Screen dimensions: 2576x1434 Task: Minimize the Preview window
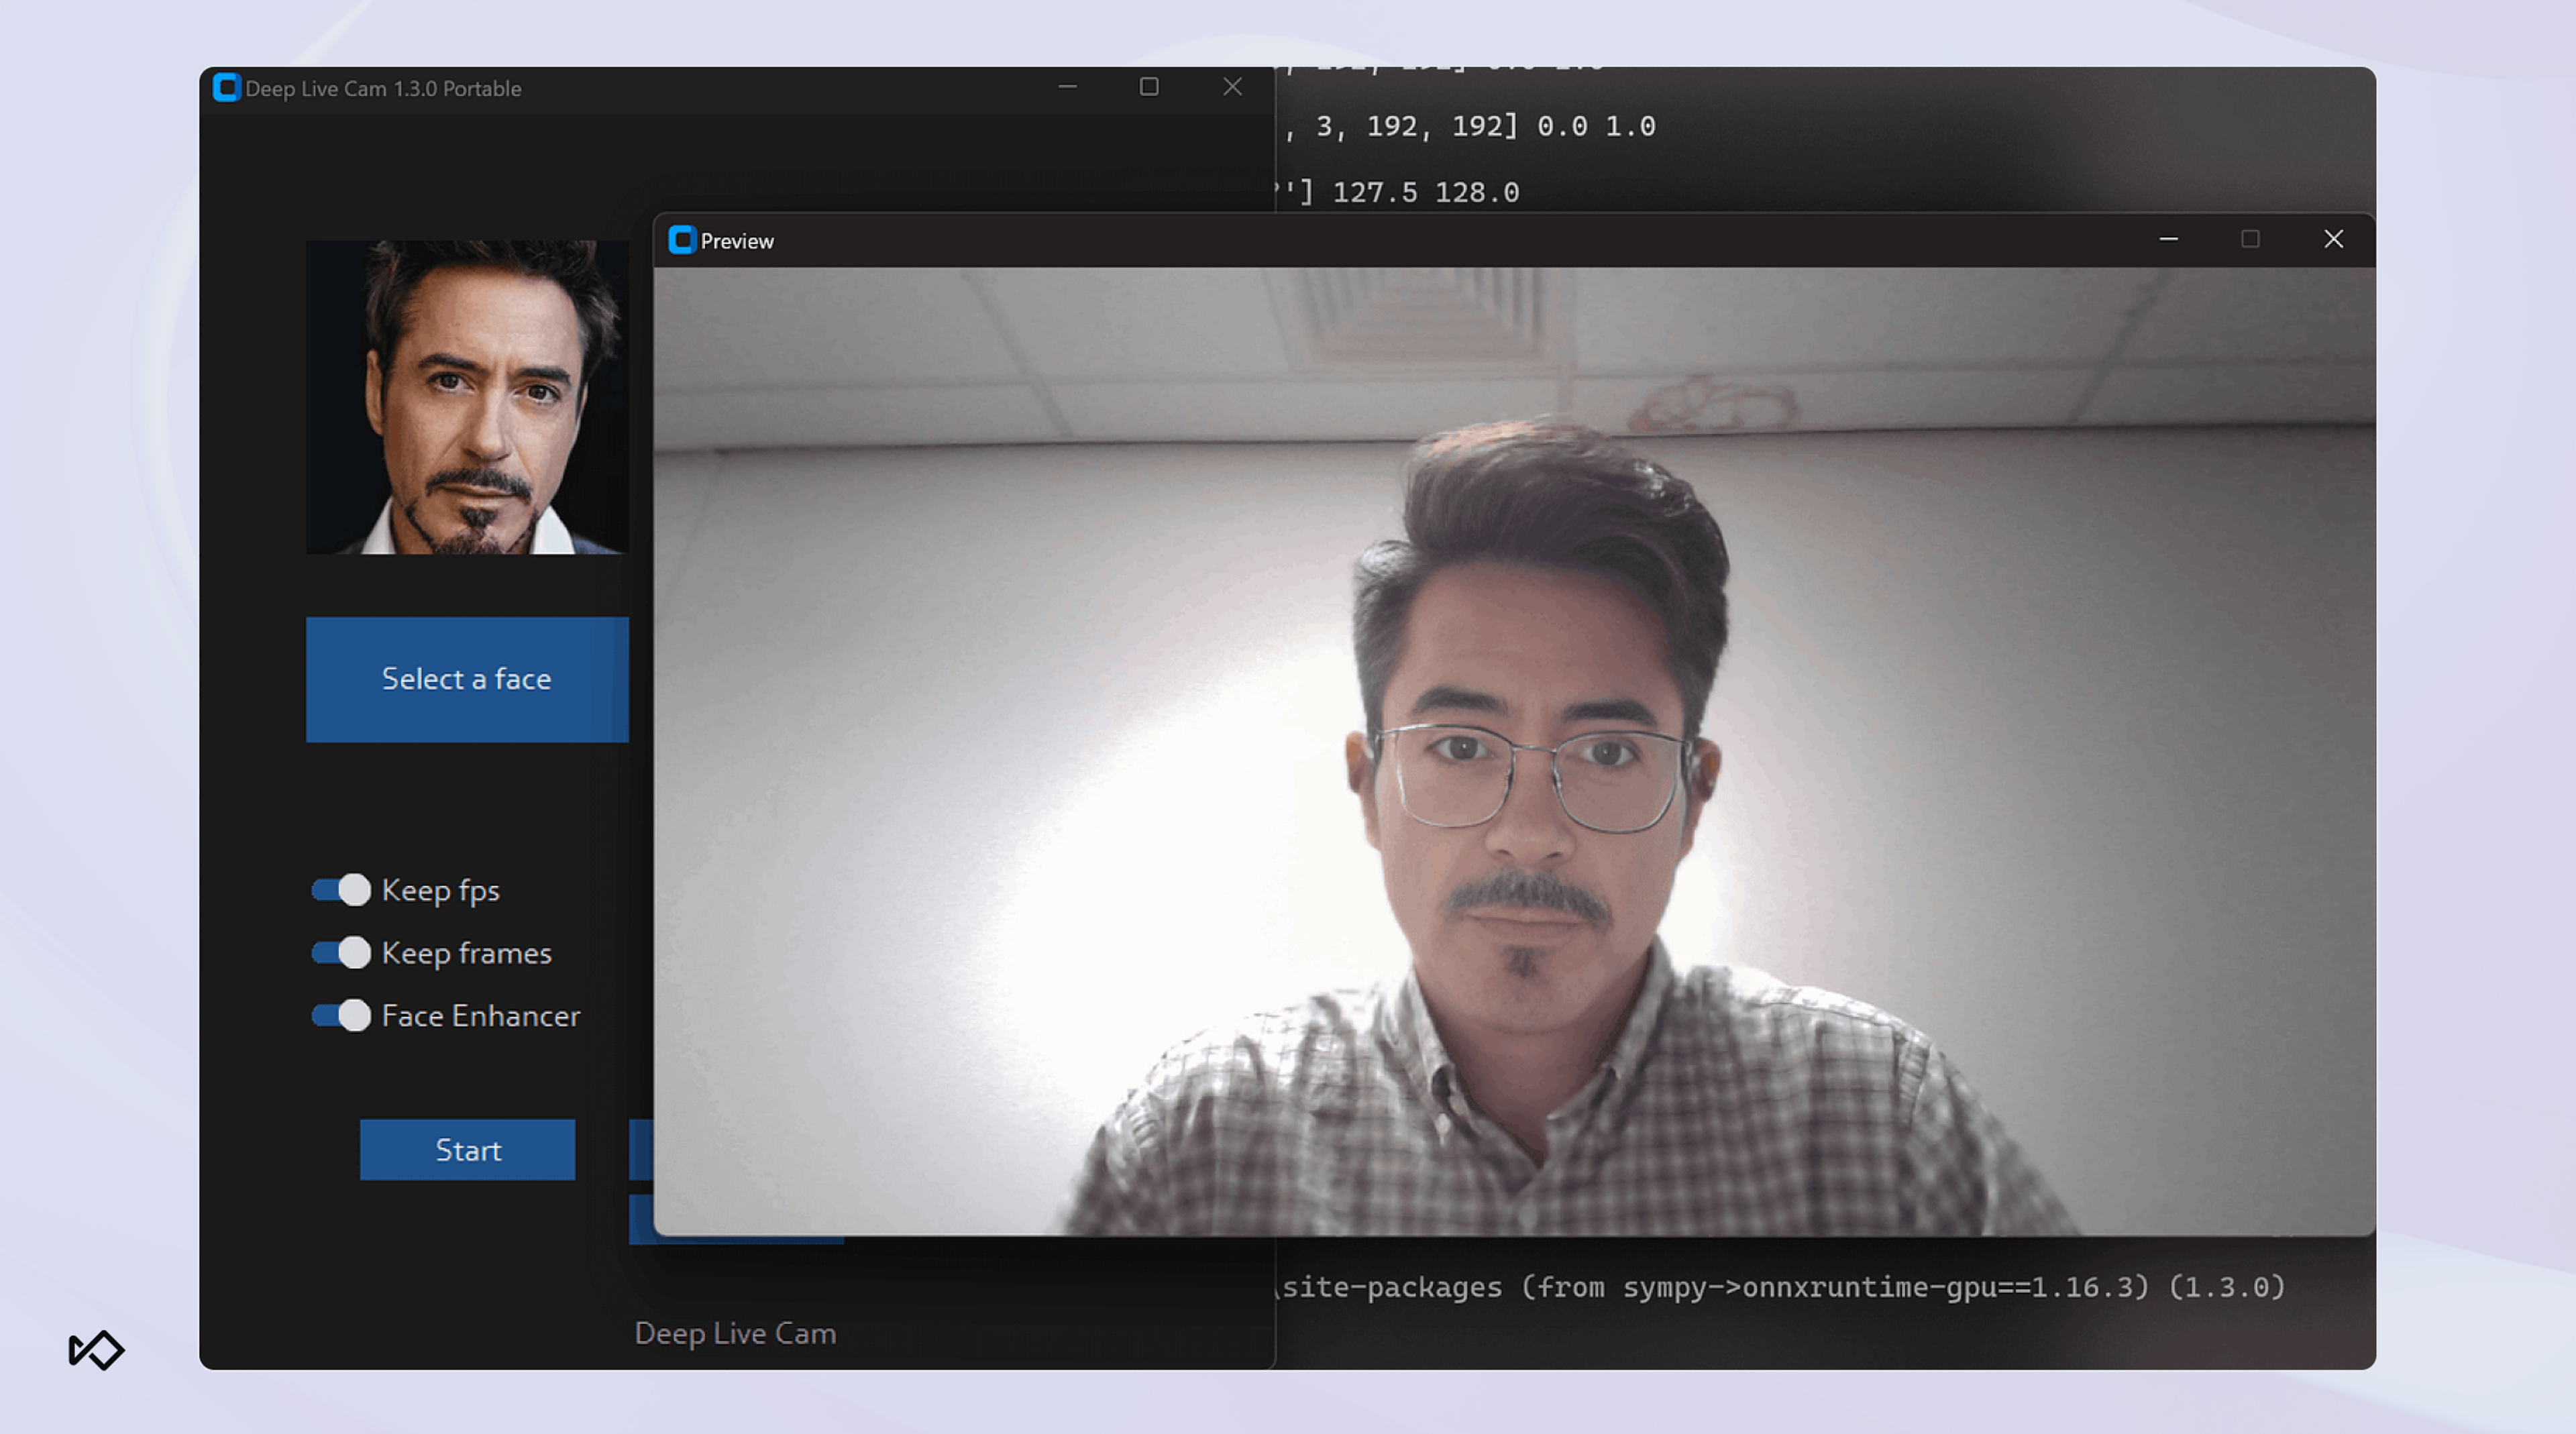2168,239
